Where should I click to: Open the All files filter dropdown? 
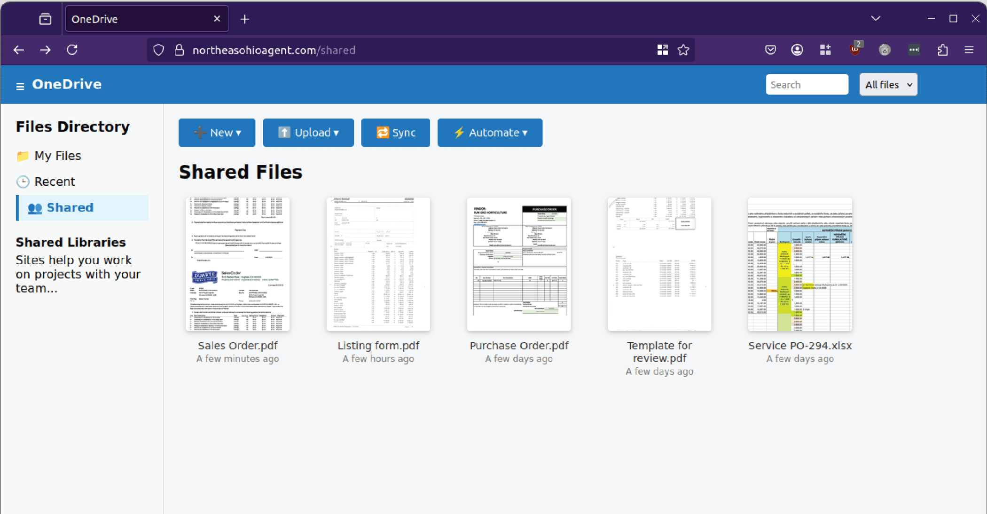coord(888,85)
